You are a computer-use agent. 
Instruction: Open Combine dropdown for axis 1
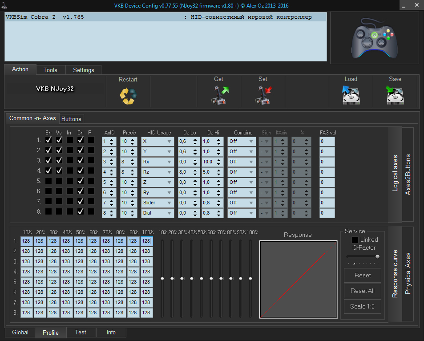coord(242,141)
